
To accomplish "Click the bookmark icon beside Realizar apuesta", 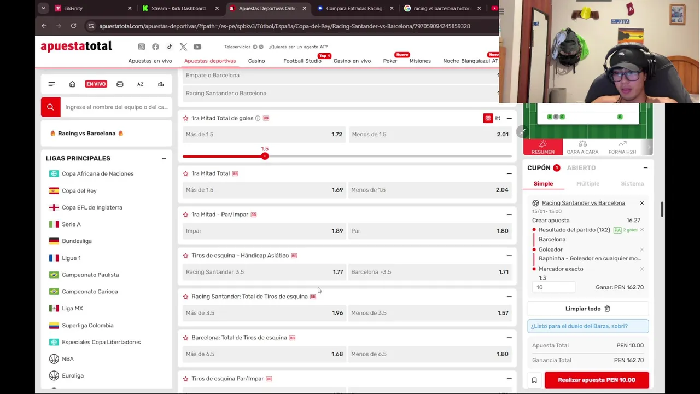I will coord(534,380).
